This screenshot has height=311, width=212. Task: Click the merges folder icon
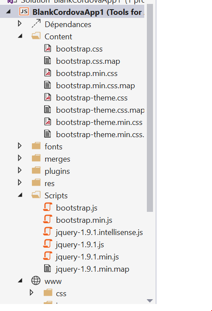(36, 158)
